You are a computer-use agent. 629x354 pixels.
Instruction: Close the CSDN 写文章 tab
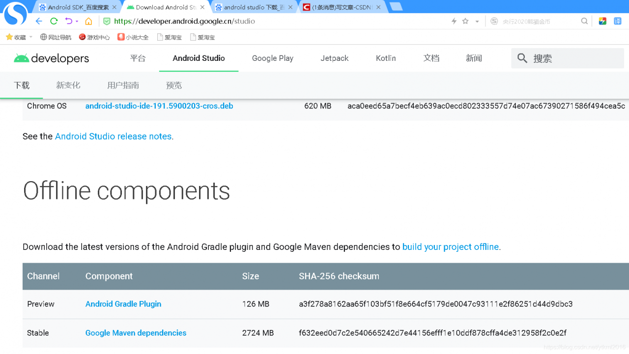click(x=378, y=7)
